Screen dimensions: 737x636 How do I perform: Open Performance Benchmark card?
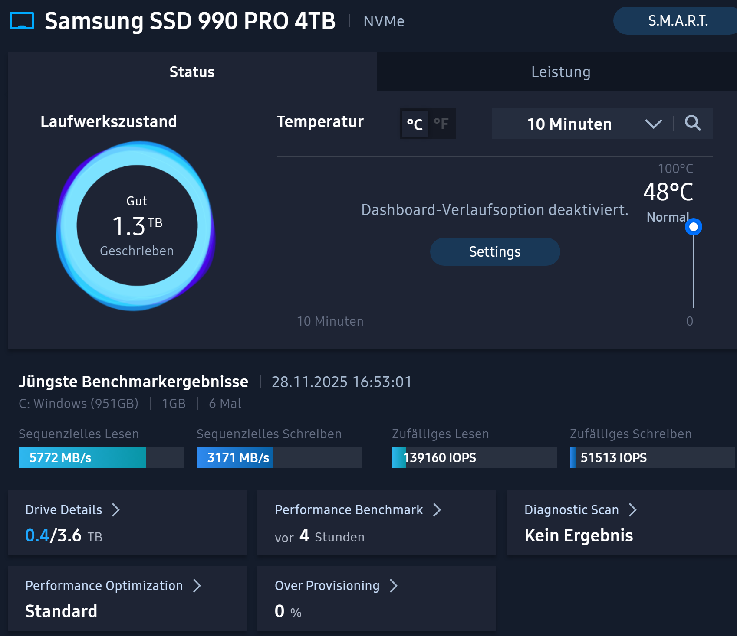pos(377,522)
